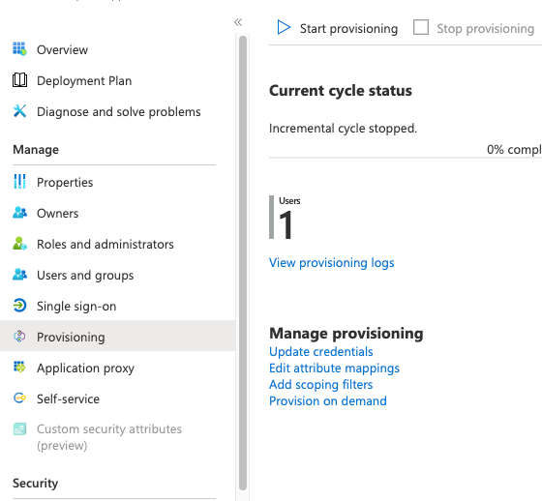Click Update credentials link
The image size is (542, 501).
tap(320, 351)
